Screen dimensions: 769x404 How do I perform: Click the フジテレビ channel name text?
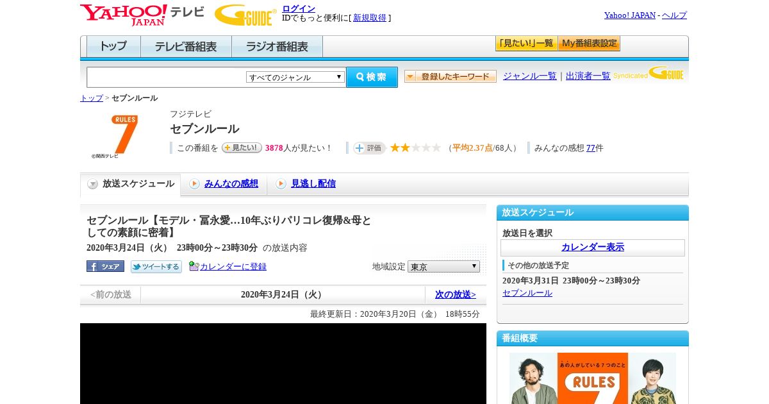tap(190, 114)
